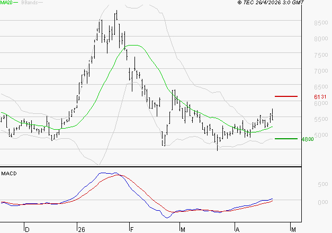Click the 5500 price axis label
The image size is (332, 233).
click(321, 119)
